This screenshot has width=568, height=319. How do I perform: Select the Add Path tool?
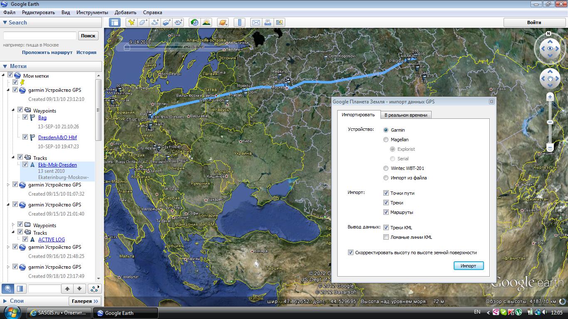click(x=155, y=22)
